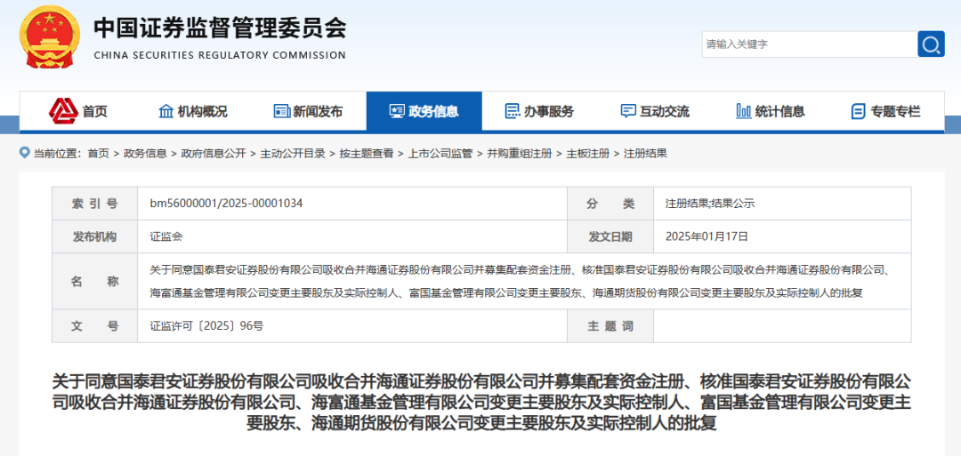
Task: Click the bold article headline
Action: point(481,402)
